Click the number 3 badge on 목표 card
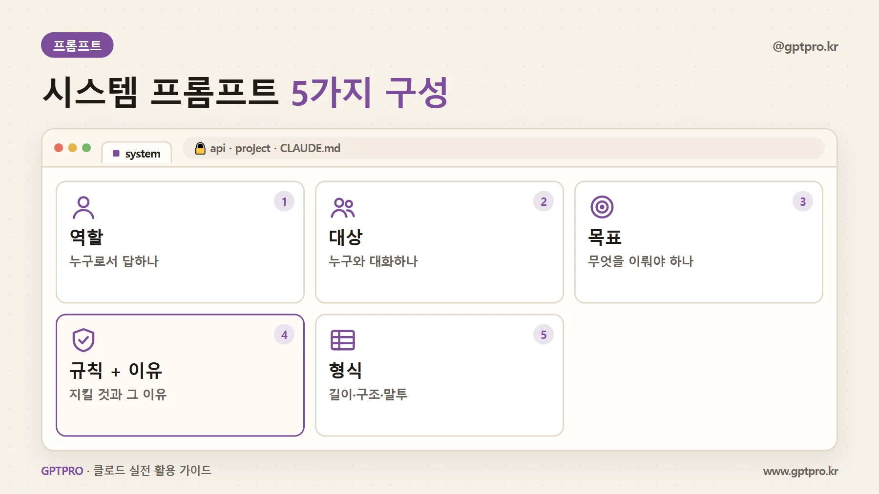The width and height of the screenshot is (879, 494). (x=803, y=201)
